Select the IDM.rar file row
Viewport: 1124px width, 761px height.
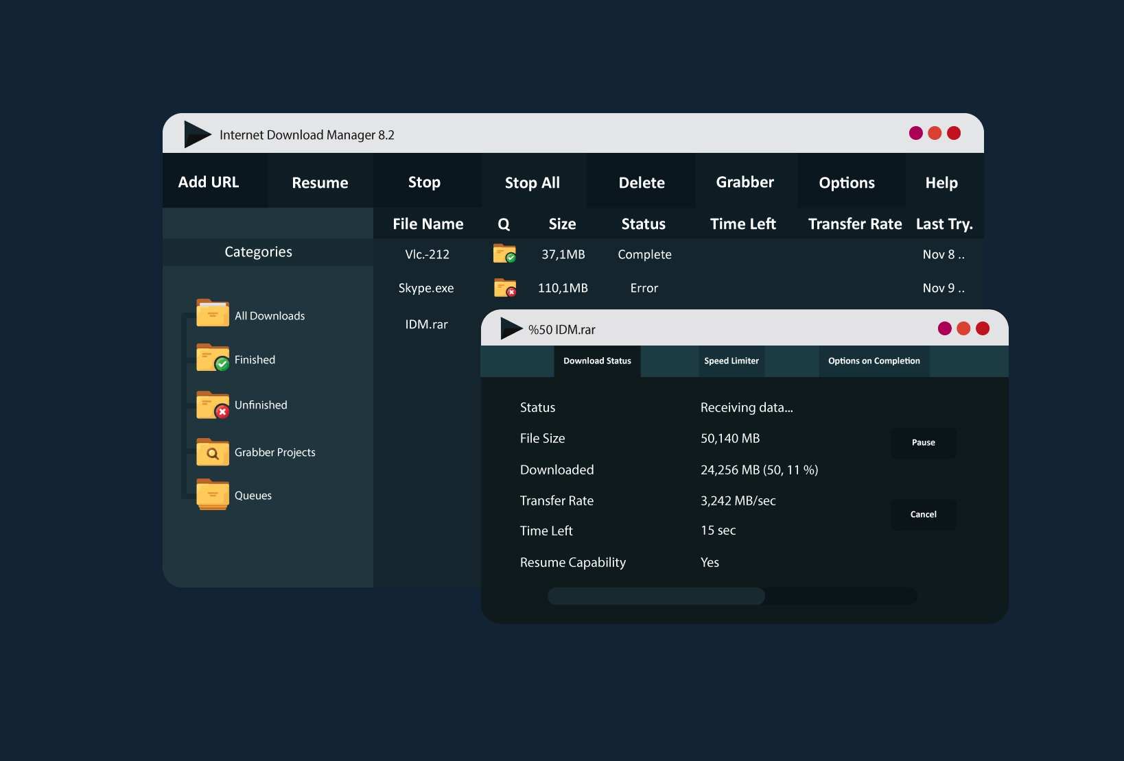(426, 325)
